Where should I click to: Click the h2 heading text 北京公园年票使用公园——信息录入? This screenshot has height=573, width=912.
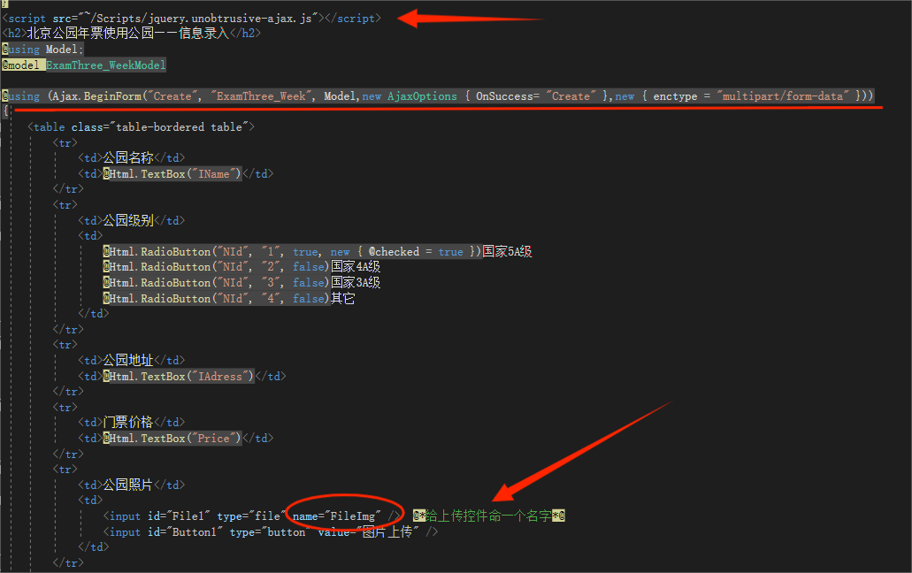[128, 33]
